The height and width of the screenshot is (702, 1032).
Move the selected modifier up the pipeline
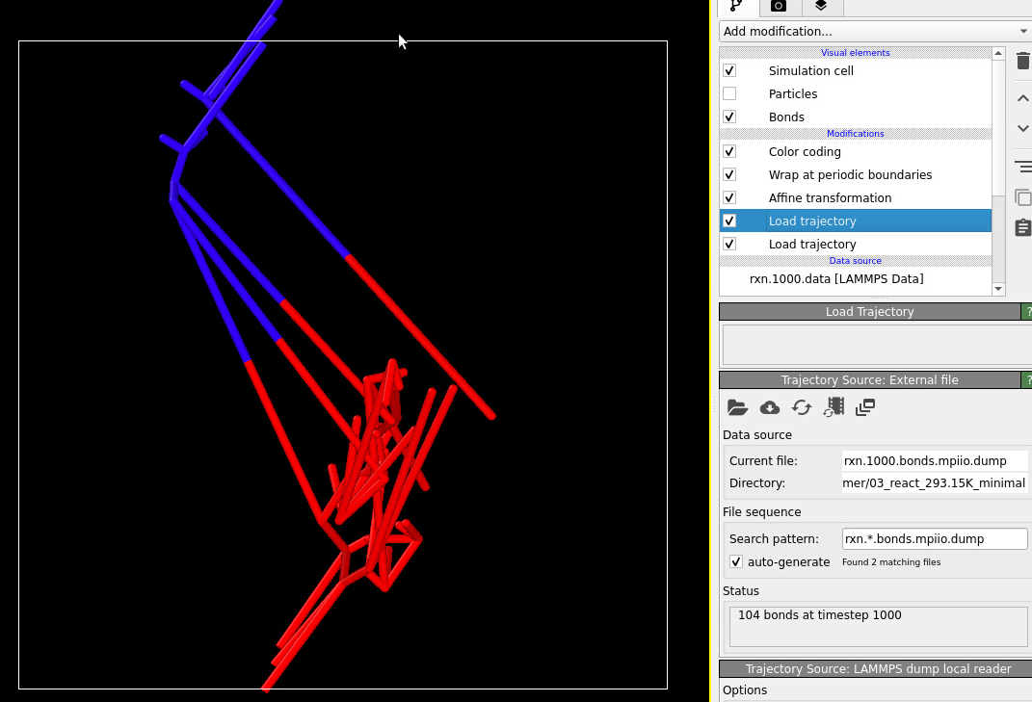pos(1022,97)
